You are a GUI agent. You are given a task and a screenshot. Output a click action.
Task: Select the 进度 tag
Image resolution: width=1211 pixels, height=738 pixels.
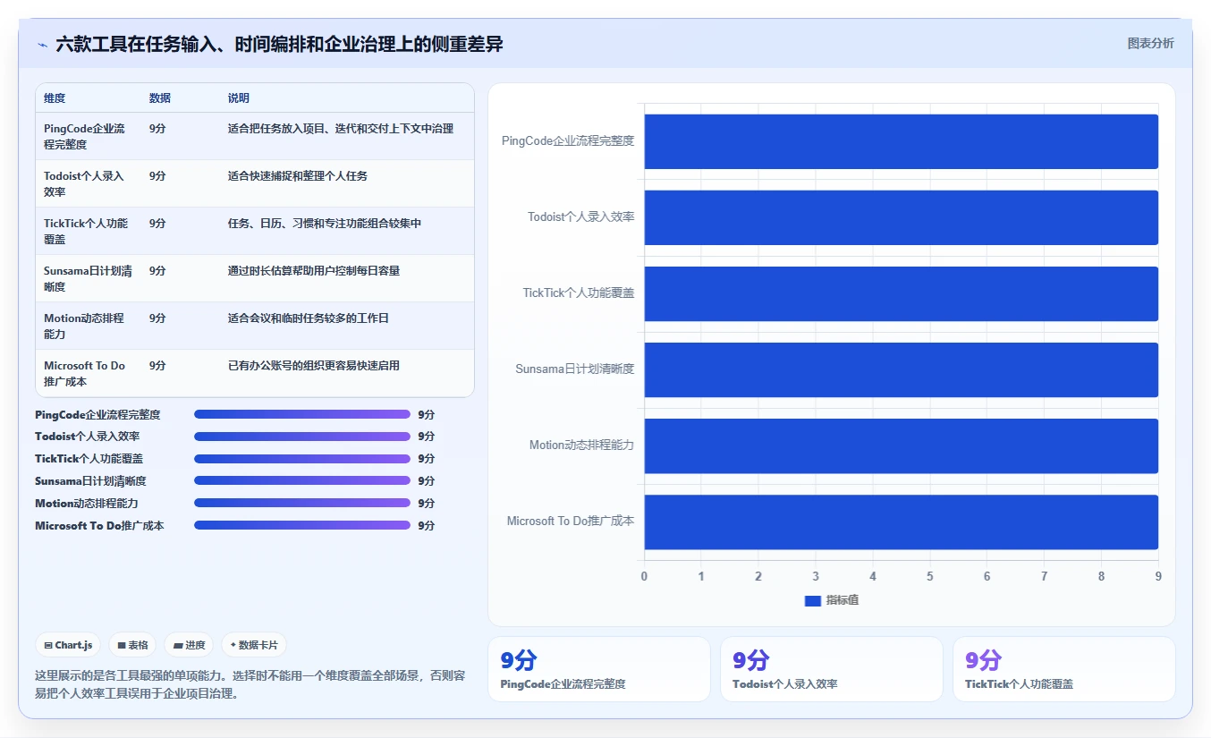coord(189,645)
